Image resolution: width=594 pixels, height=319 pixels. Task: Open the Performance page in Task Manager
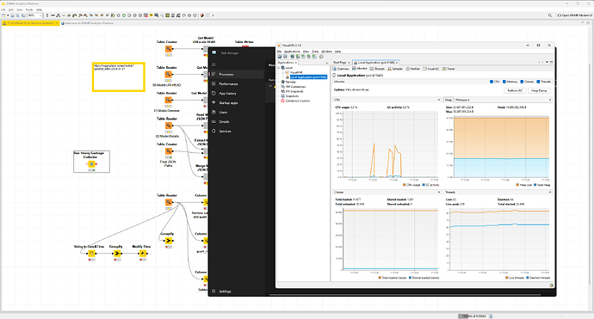(x=228, y=84)
